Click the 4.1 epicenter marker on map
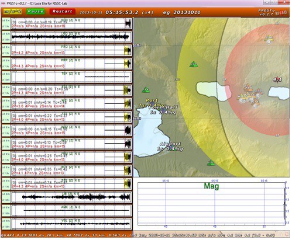Image resolution: width=292 pixels, height=240 pixels. [277, 79]
